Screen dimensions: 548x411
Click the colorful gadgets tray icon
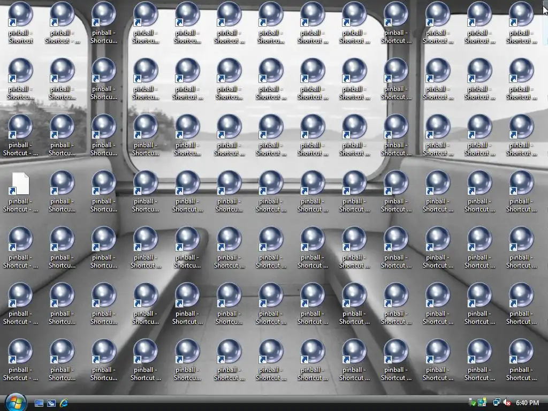tap(482, 402)
